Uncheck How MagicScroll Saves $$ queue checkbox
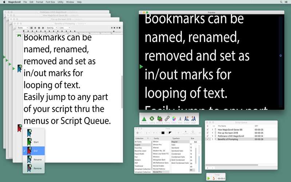 (x=207, y=130)
